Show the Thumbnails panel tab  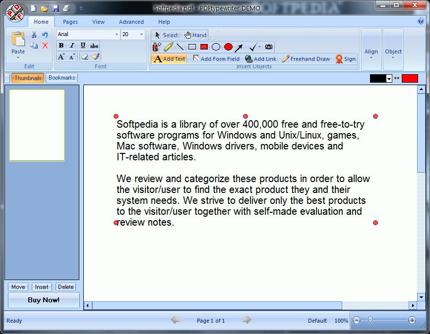(28, 78)
